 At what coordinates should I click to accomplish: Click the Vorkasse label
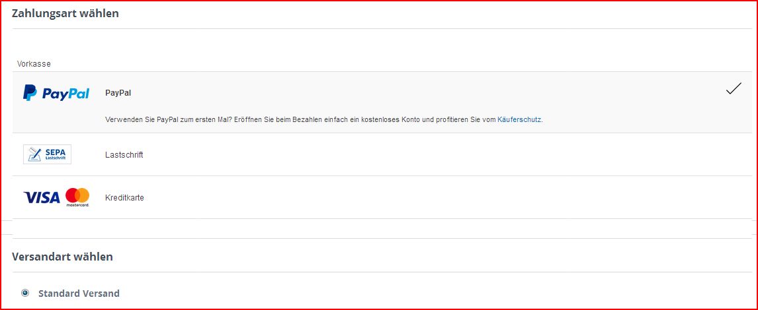[x=34, y=64]
